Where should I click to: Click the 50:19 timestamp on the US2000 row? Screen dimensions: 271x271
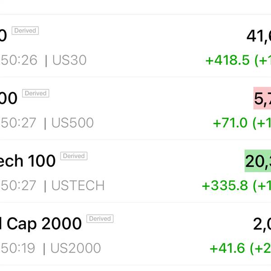pyautogui.click(x=18, y=248)
